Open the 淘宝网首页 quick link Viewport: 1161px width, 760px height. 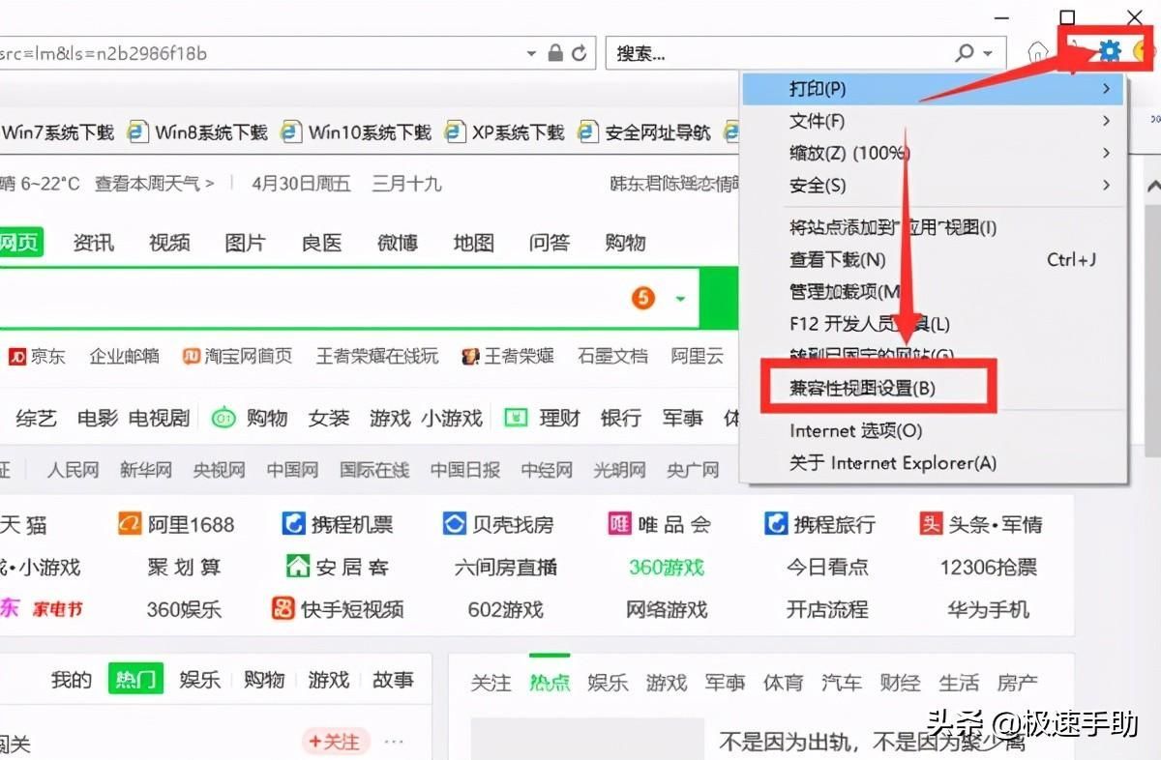pos(237,357)
